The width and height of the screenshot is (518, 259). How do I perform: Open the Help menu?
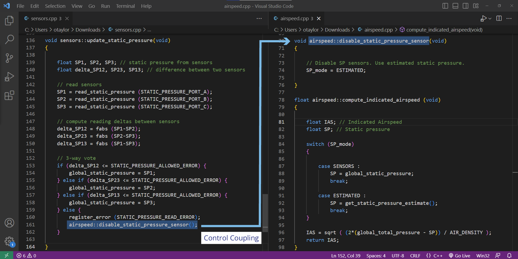tap(146, 6)
